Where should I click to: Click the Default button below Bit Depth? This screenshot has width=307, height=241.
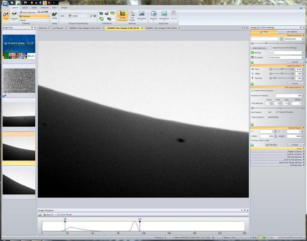pos(296,62)
